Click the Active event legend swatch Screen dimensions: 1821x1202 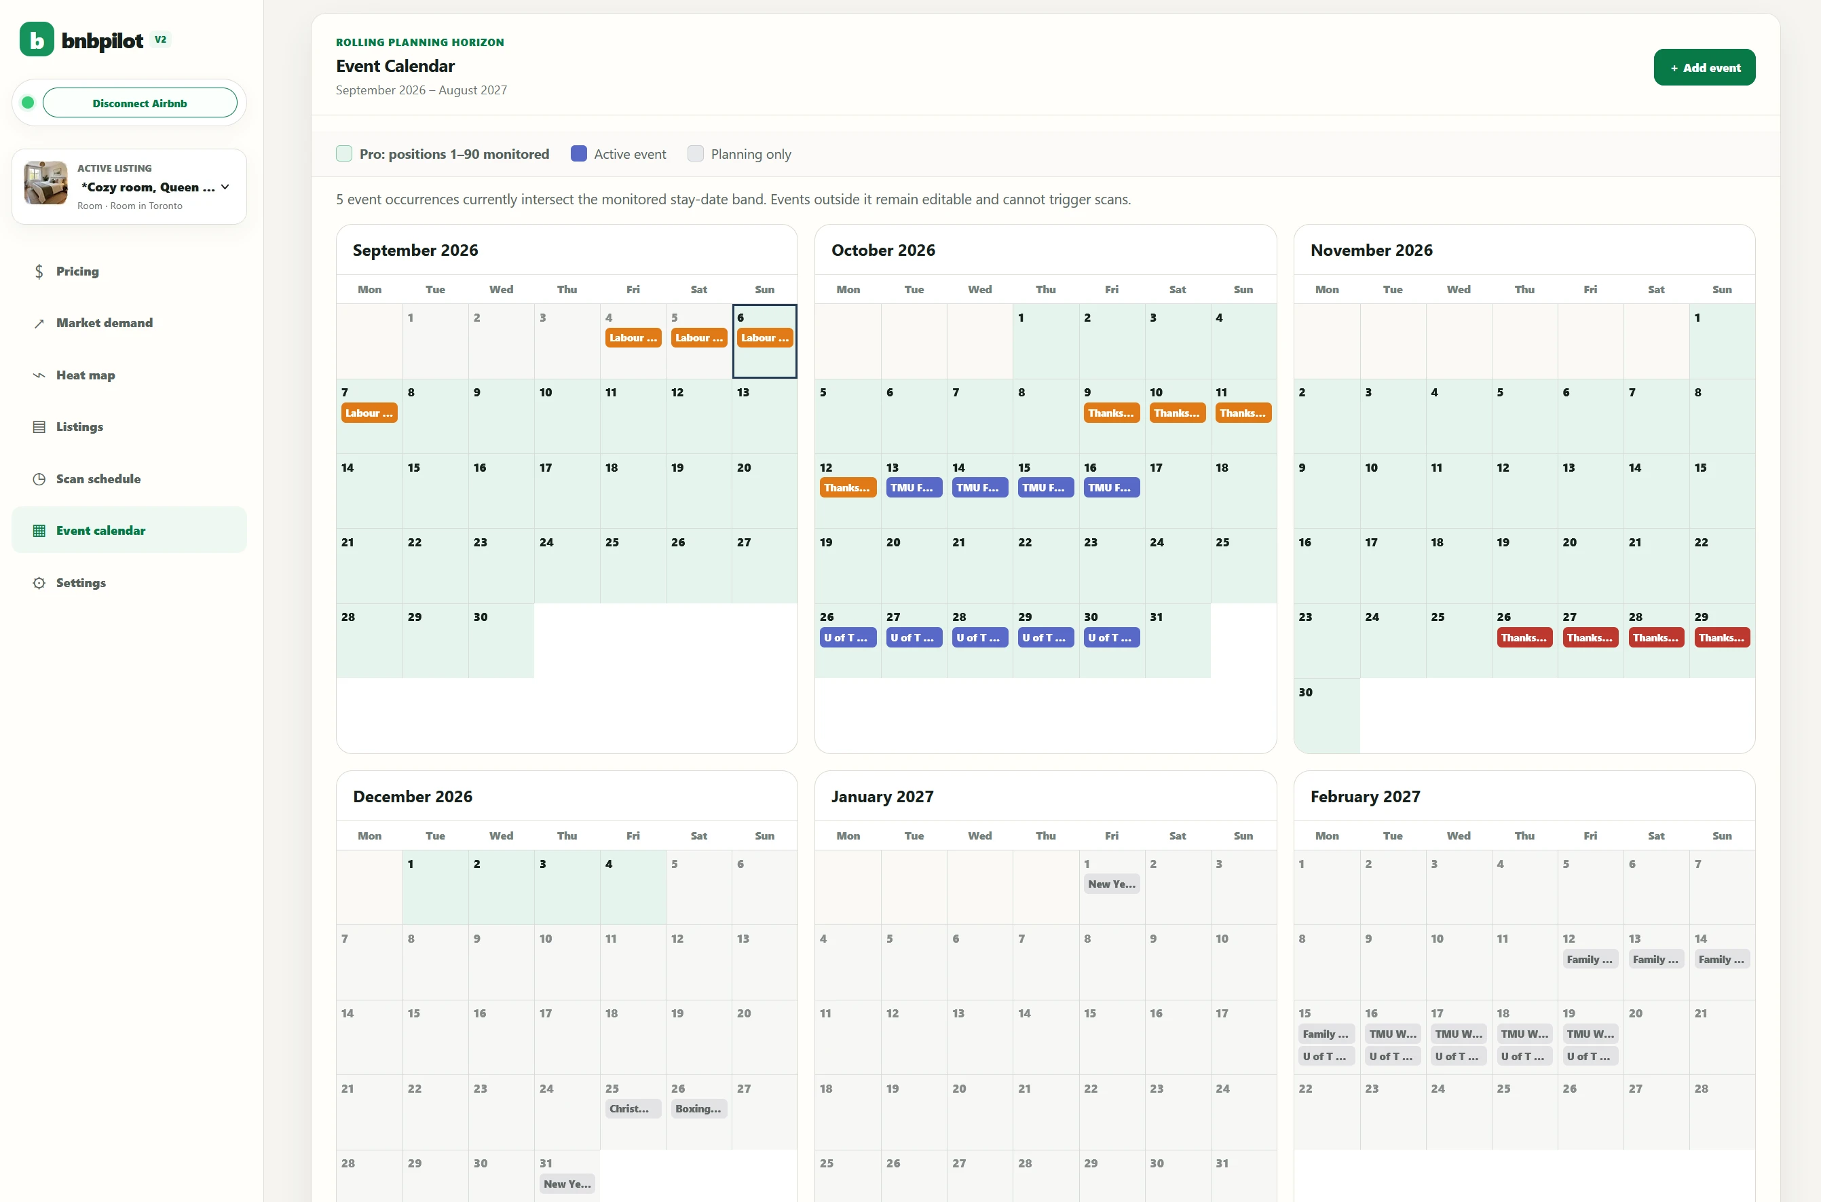coord(579,153)
